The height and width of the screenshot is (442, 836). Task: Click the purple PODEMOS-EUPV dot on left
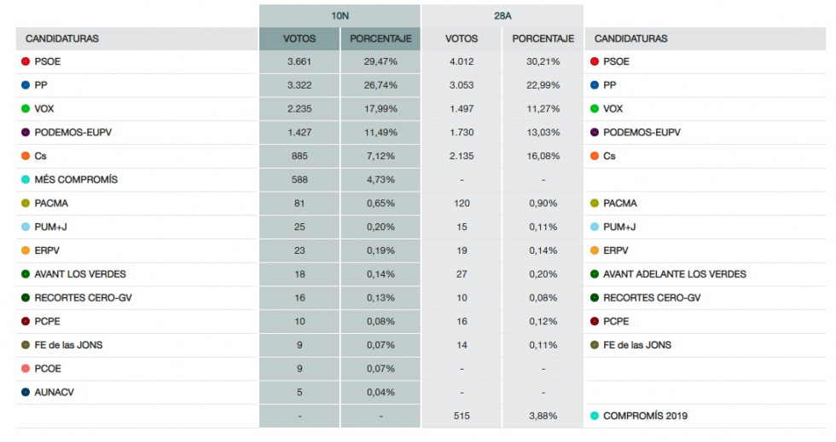[26, 133]
